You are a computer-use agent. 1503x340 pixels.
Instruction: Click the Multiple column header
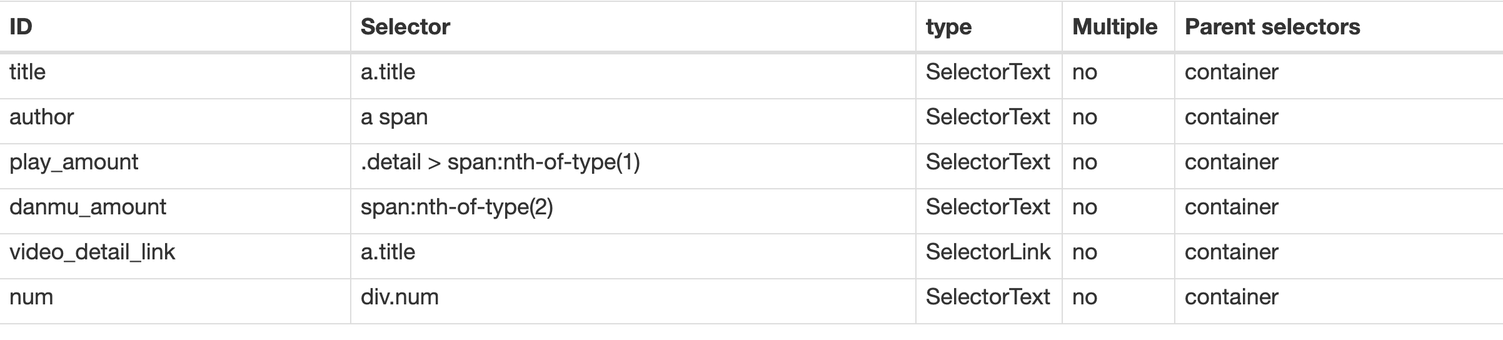1115,27
